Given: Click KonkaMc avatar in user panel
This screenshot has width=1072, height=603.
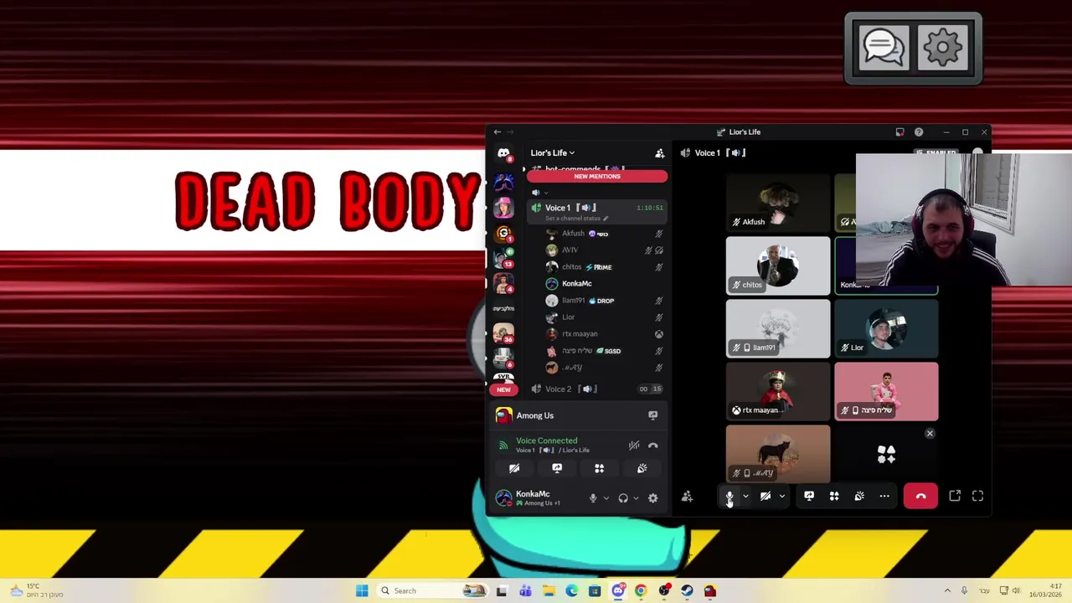Looking at the screenshot, I should click(503, 497).
